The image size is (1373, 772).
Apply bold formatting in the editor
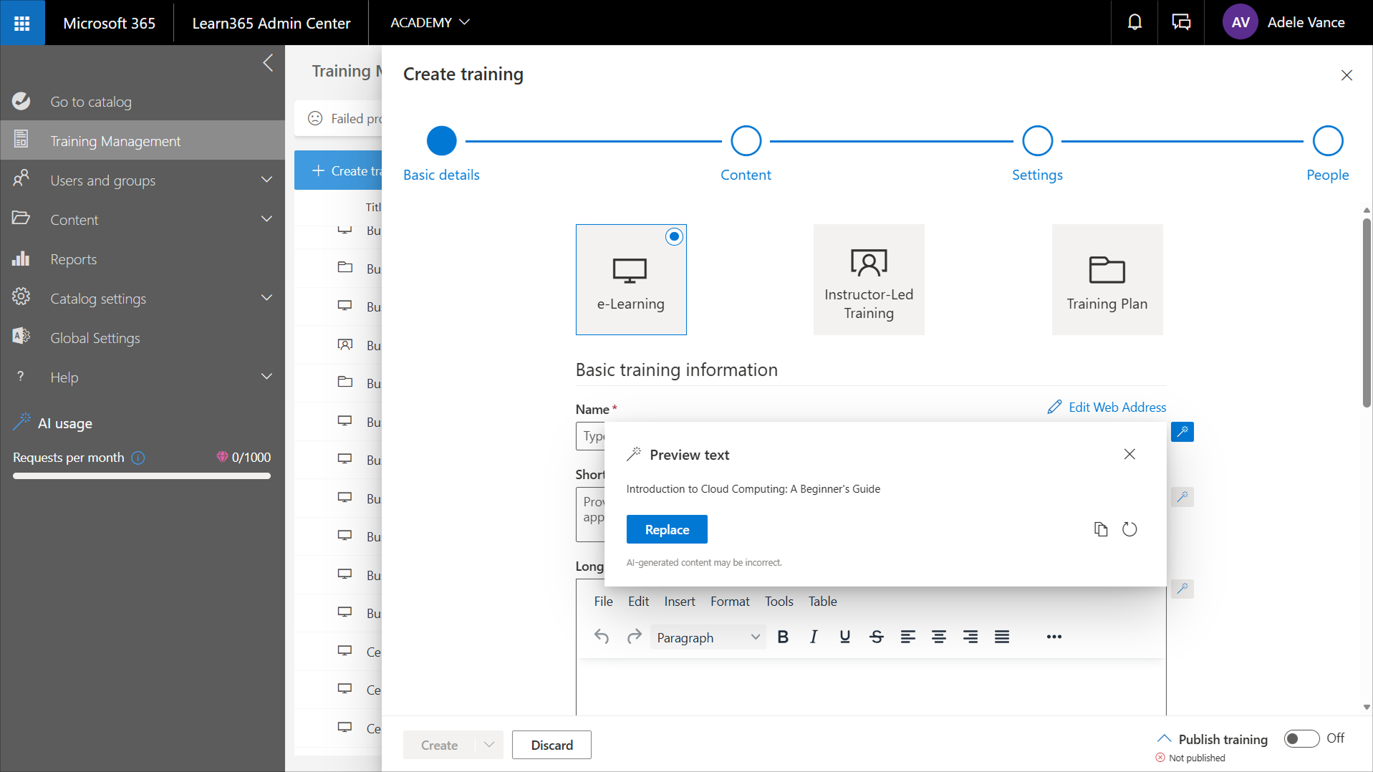point(783,637)
